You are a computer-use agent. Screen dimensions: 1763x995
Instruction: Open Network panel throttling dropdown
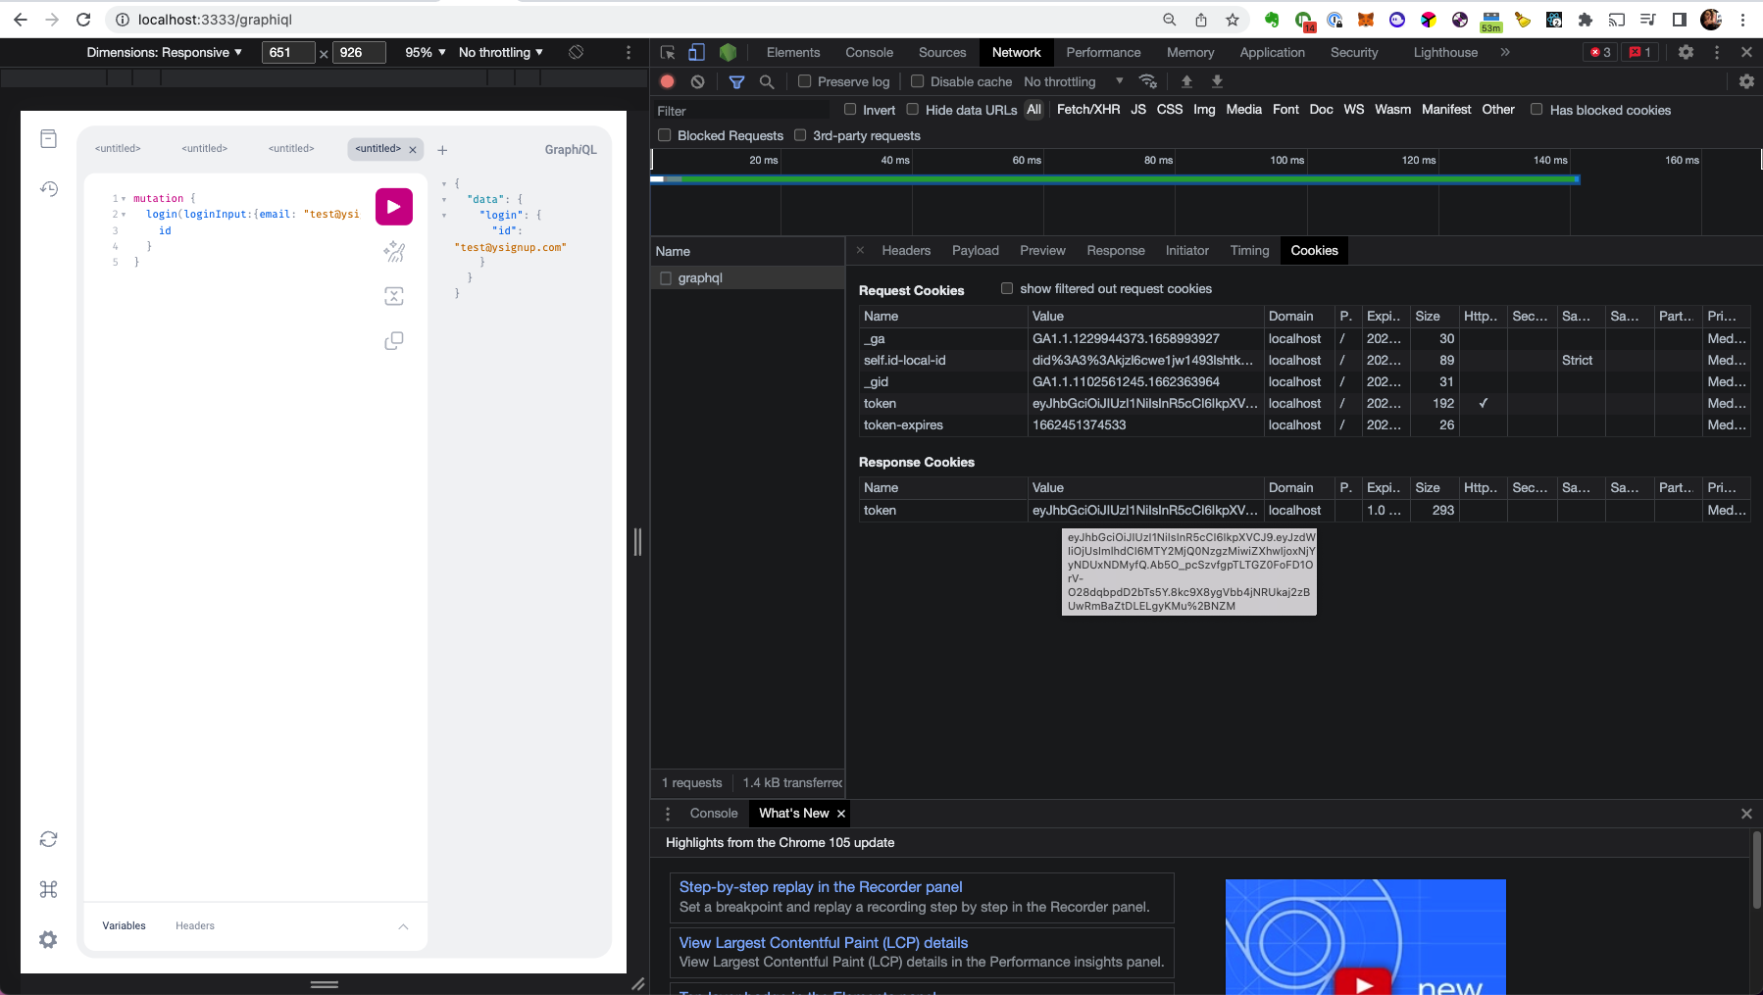pyautogui.click(x=1073, y=81)
